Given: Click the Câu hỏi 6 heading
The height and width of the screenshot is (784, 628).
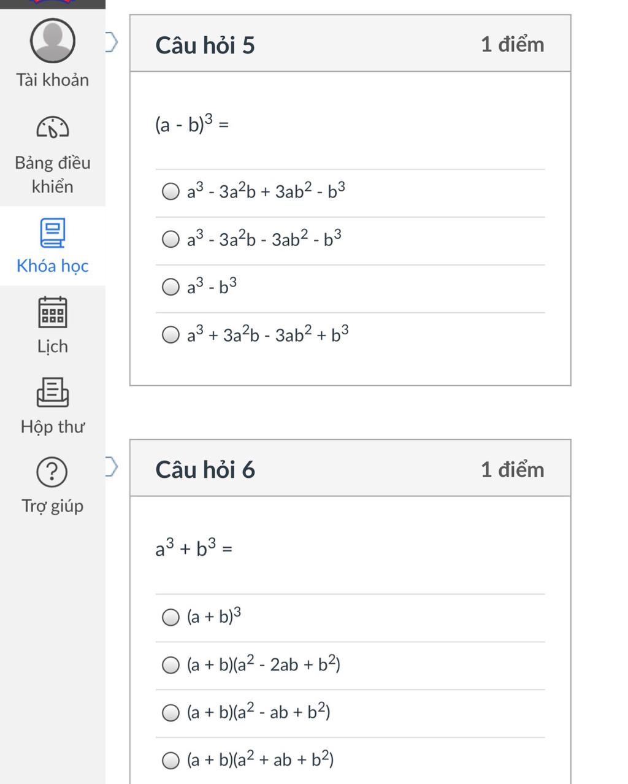Looking at the screenshot, I should click(205, 469).
